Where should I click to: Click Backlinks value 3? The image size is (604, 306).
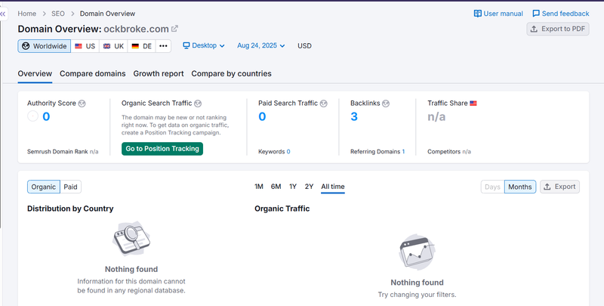click(354, 116)
